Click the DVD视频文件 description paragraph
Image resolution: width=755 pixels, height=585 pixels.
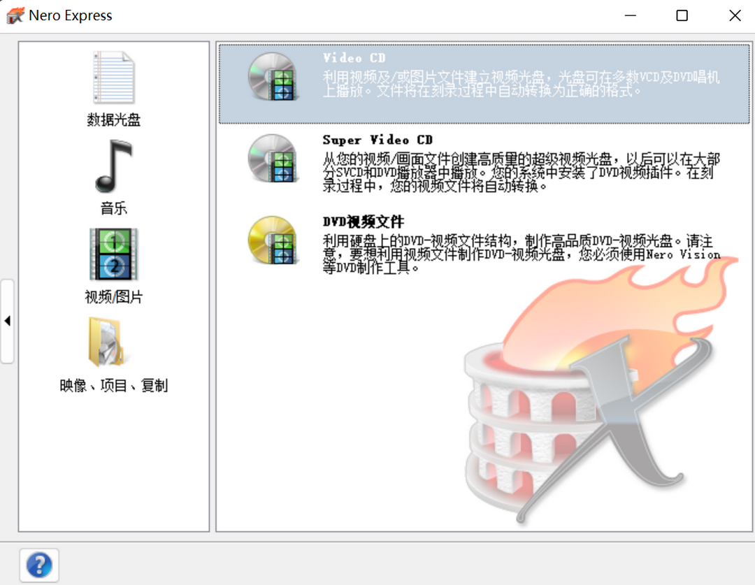coord(521,254)
